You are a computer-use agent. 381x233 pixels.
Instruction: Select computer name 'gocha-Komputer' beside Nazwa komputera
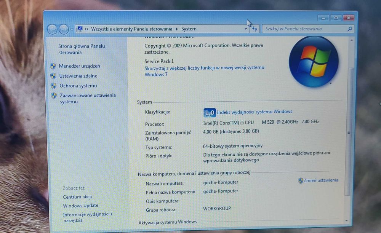tap(221, 182)
